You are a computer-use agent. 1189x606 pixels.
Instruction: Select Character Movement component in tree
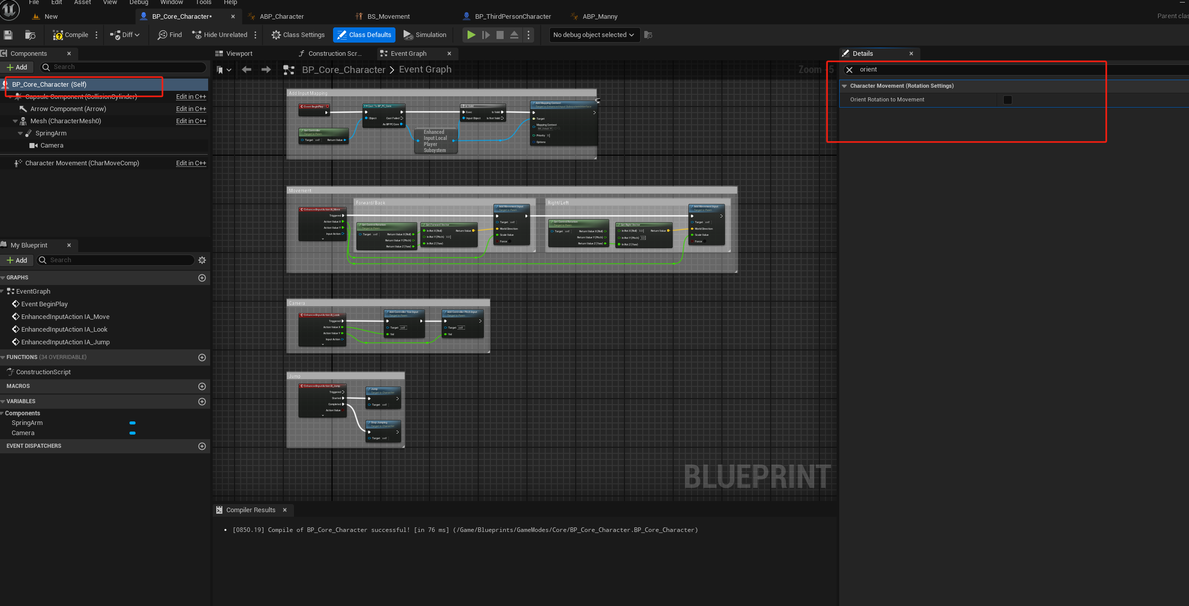coord(82,163)
